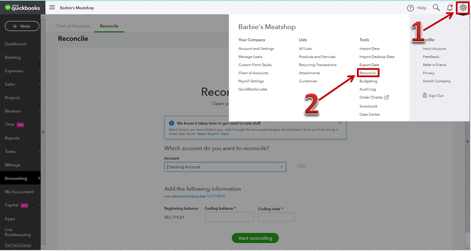
Task: Expand the Capital sidebar submenu
Action: tap(39, 205)
